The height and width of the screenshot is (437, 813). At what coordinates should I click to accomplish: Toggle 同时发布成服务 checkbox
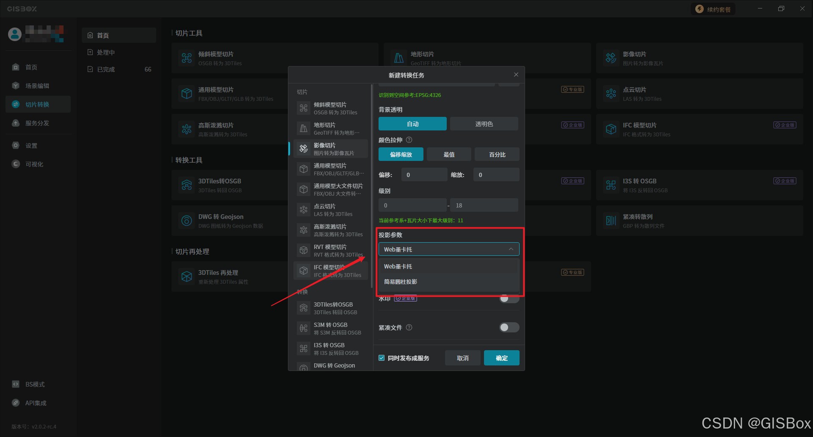[382, 358]
